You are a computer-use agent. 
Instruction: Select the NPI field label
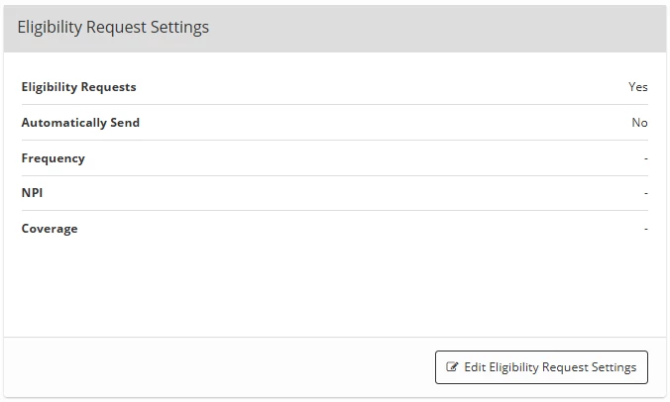32,193
